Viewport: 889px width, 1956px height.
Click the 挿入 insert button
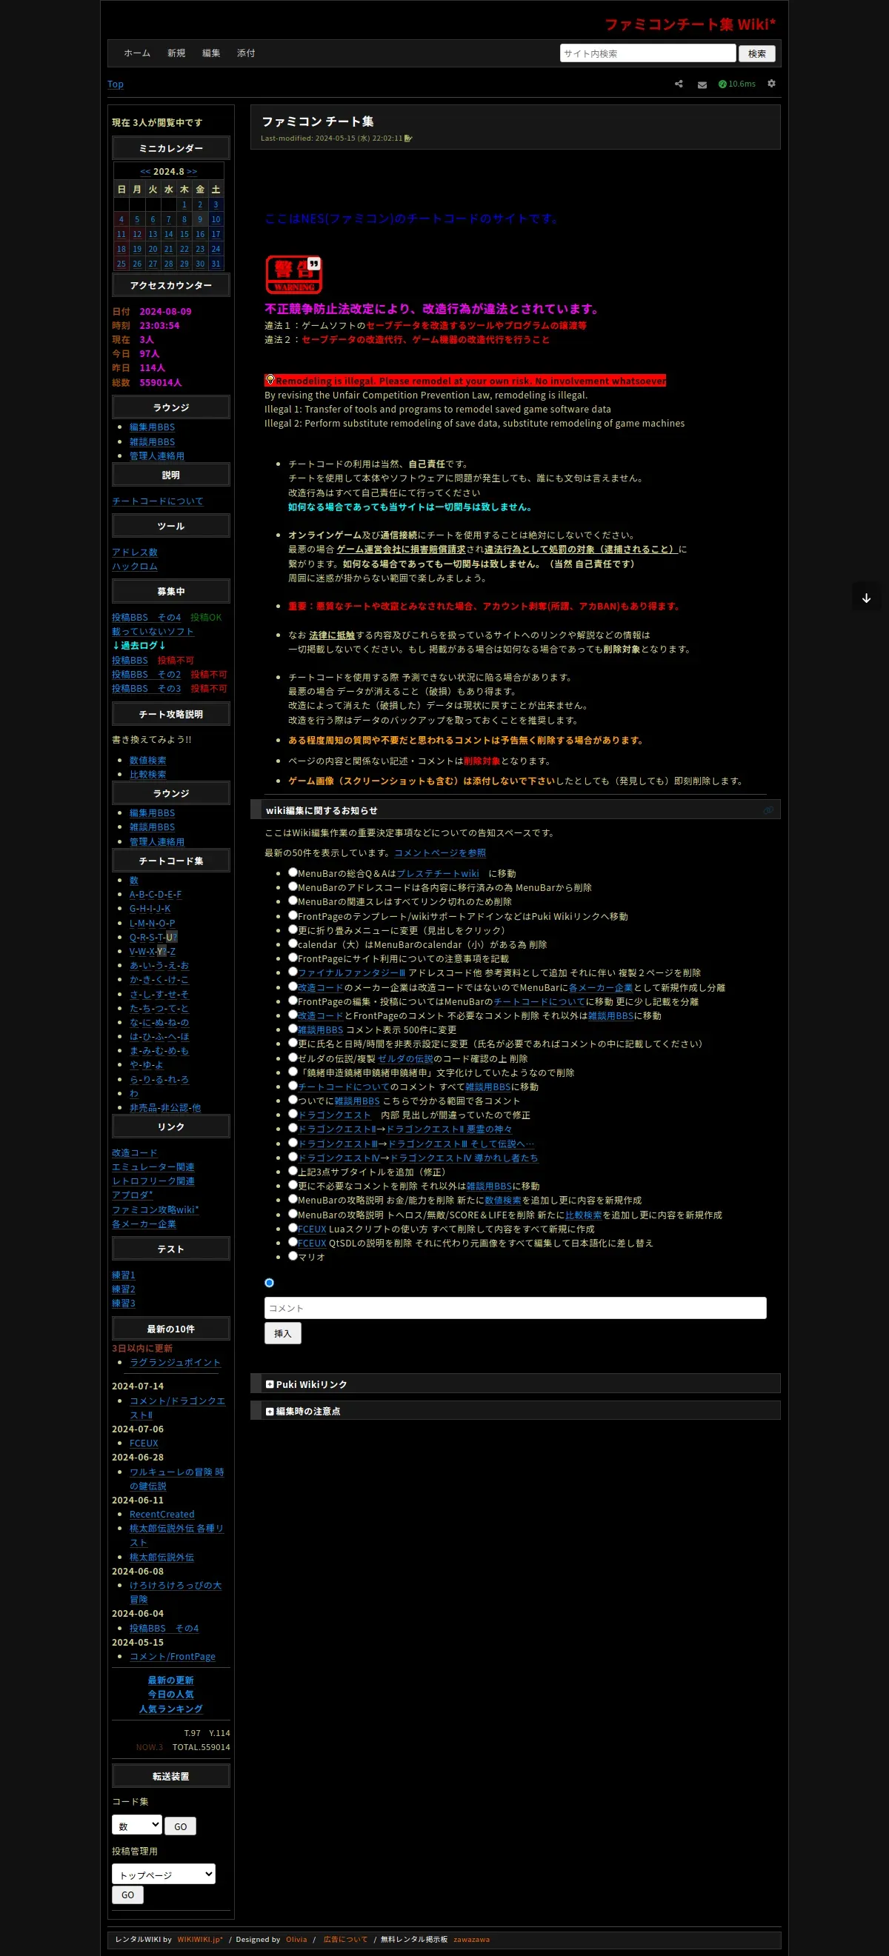(x=283, y=1332)
